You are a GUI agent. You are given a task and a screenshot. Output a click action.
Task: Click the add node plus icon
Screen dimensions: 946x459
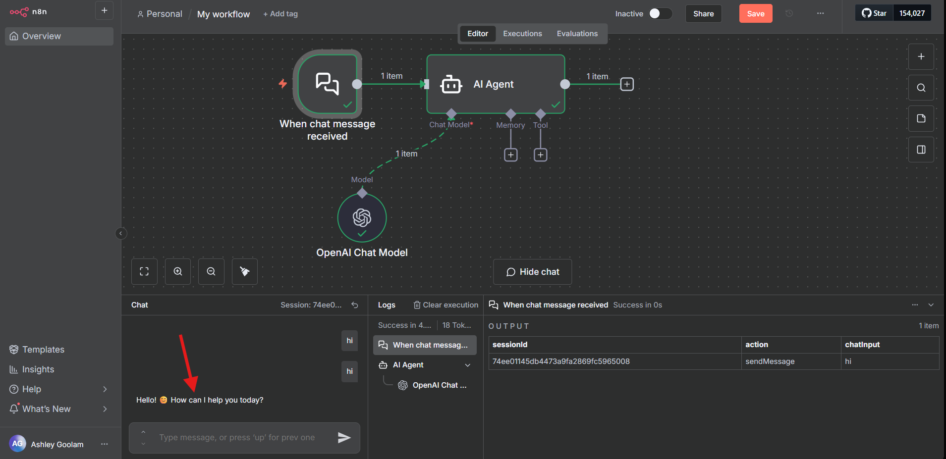point(921,56)
